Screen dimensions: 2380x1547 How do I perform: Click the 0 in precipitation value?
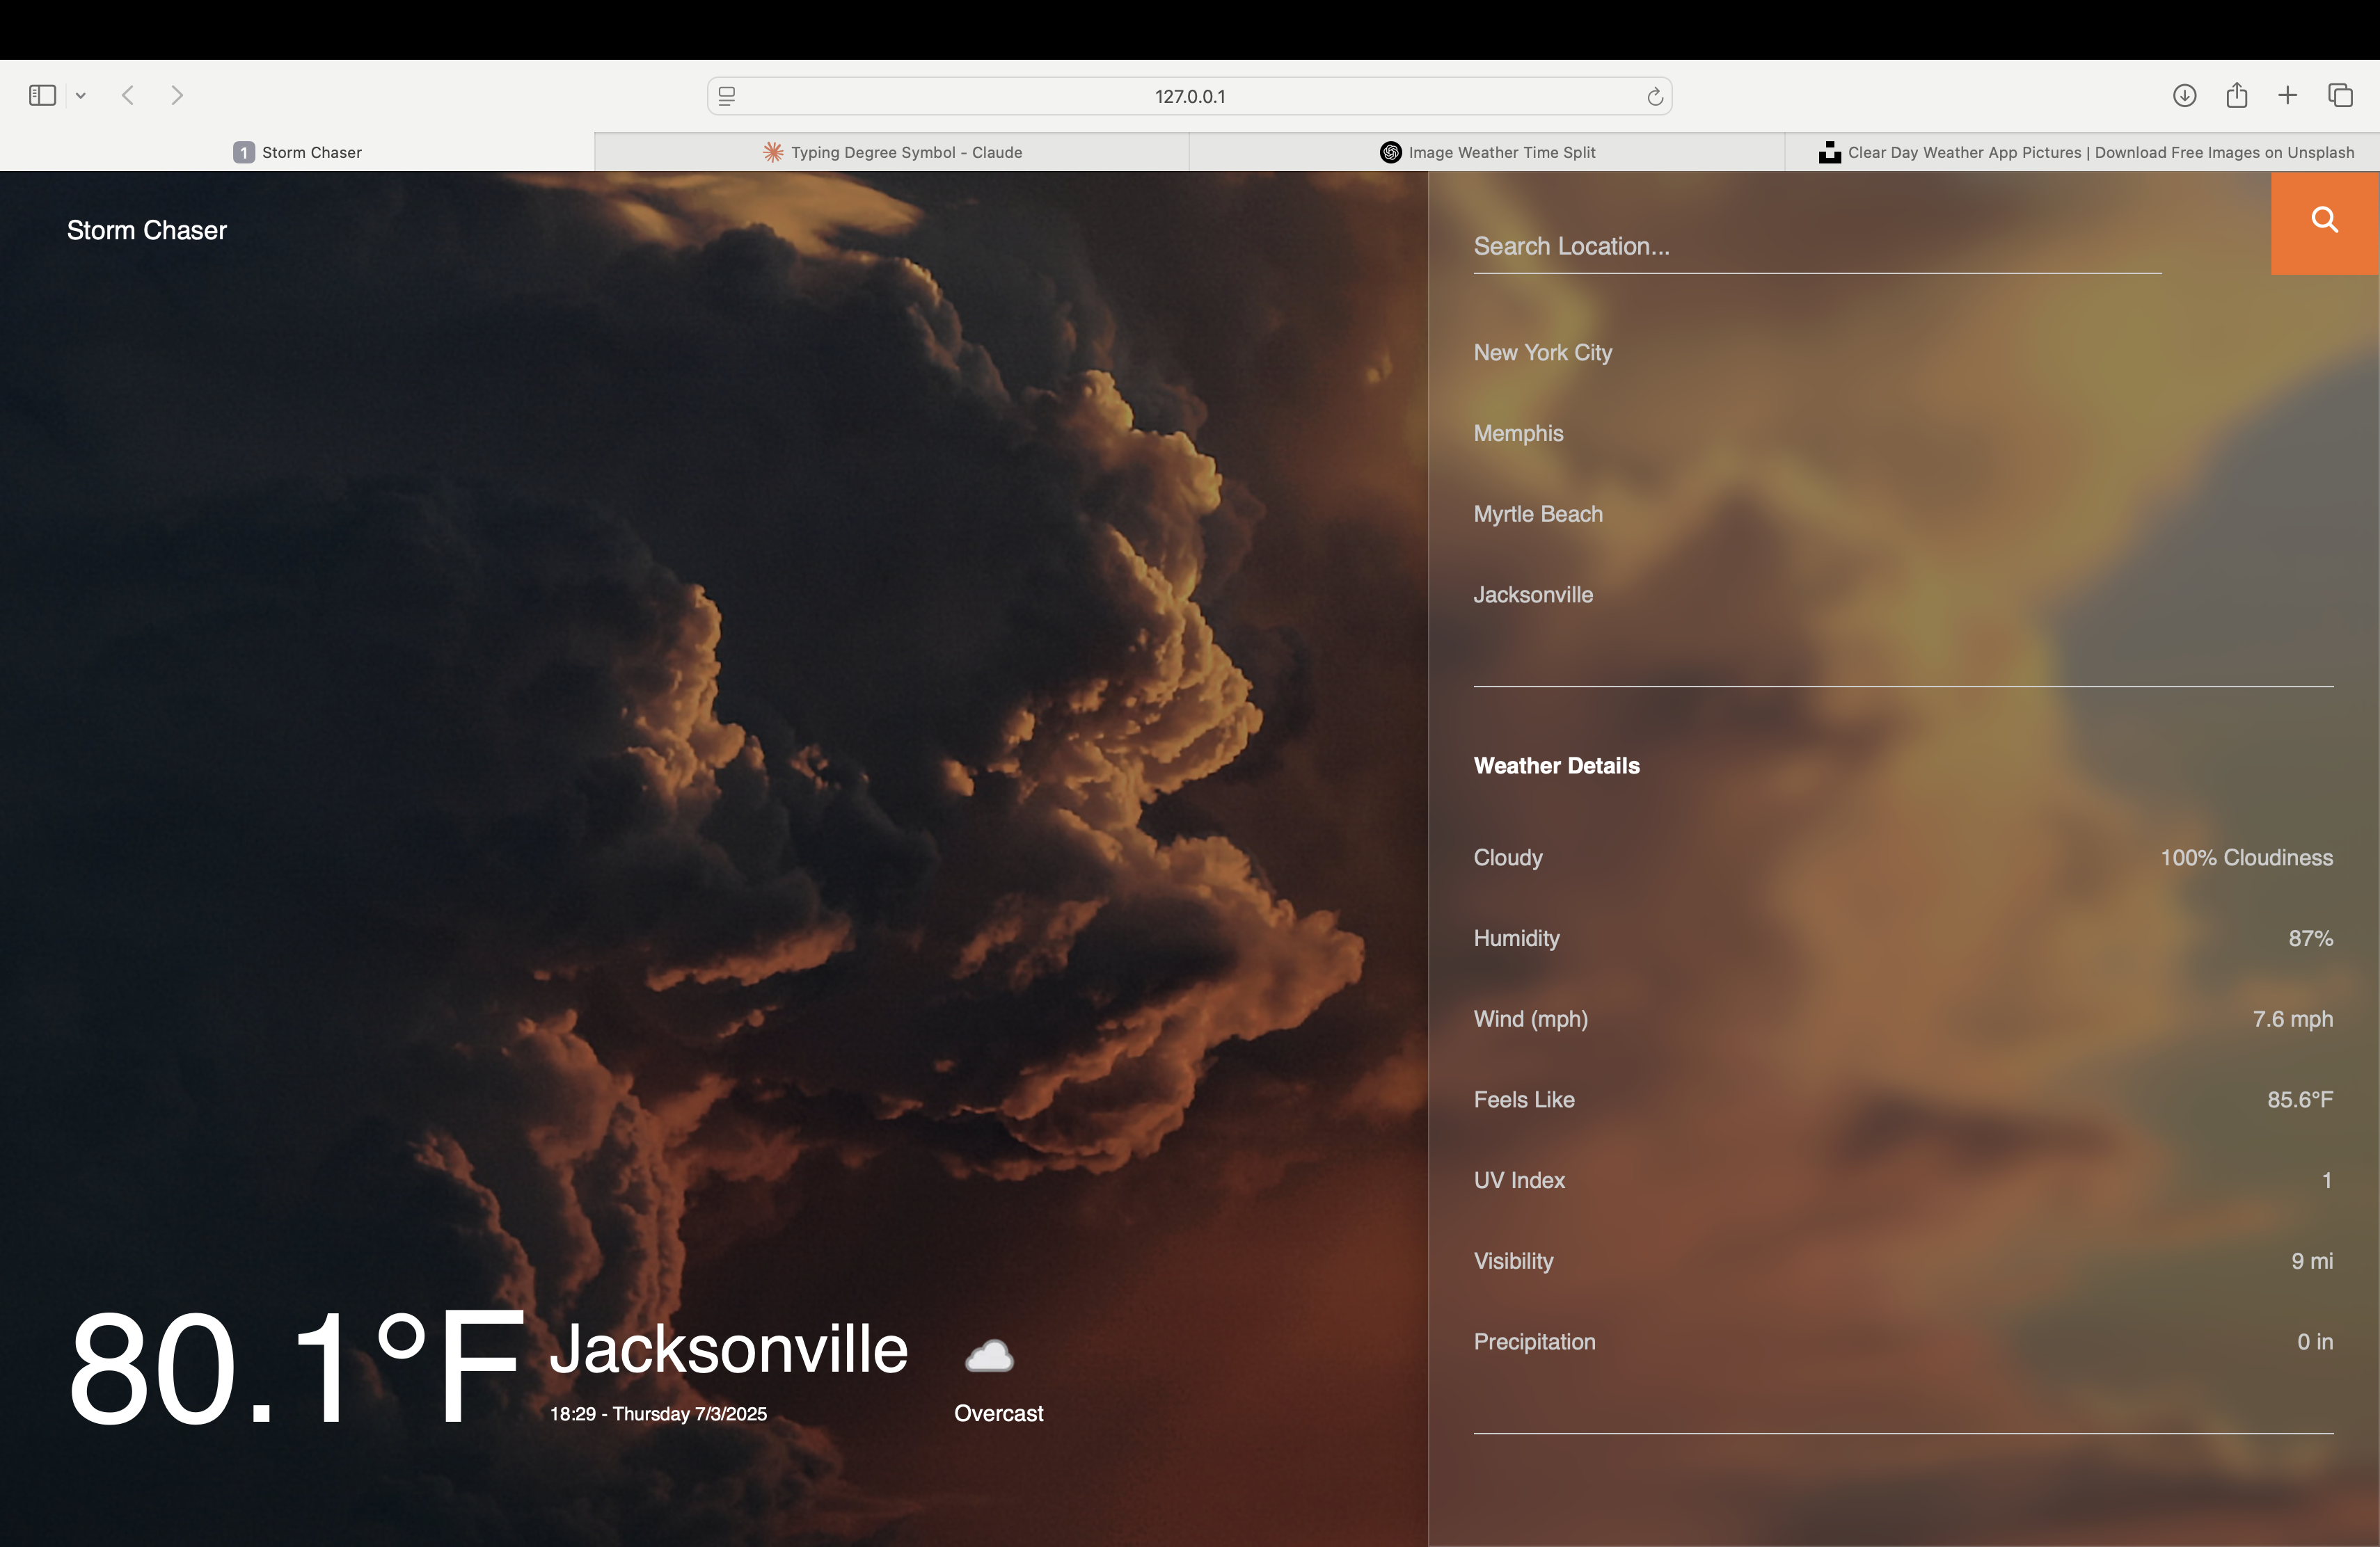[x=2314, y=1342]
